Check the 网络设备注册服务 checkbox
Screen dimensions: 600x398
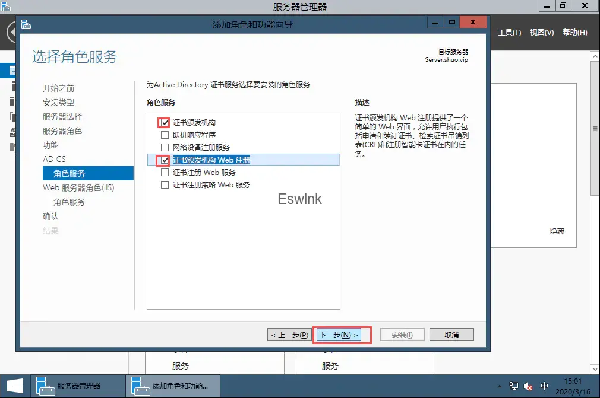click(x=165, y=147)
